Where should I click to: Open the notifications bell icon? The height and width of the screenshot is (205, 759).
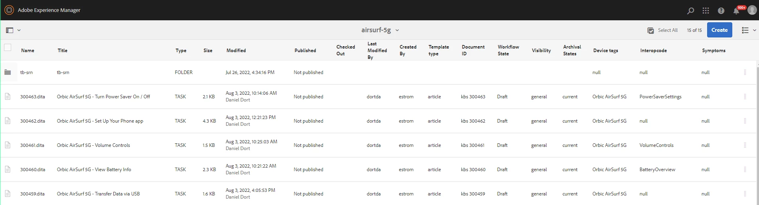736,11
